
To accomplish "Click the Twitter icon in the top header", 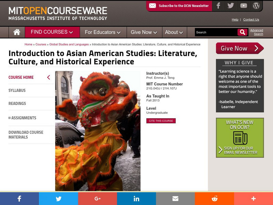I will click(231, 6).
